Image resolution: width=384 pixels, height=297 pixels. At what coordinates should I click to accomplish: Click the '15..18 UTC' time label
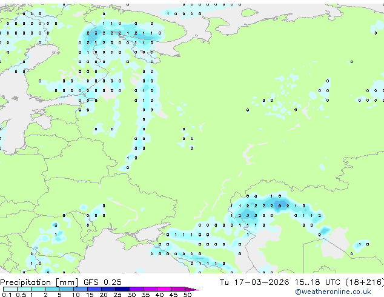(x=317, y=282)
